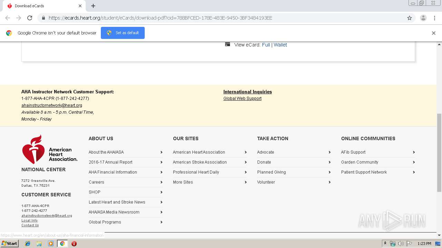Bookmark this page with the star icon

(x=410, y=18)
